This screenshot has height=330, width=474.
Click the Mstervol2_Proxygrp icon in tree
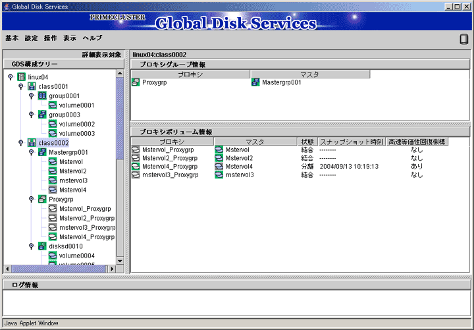(x=53, y=218)
